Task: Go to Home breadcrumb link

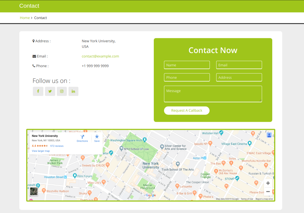Action: pos(25,18)
